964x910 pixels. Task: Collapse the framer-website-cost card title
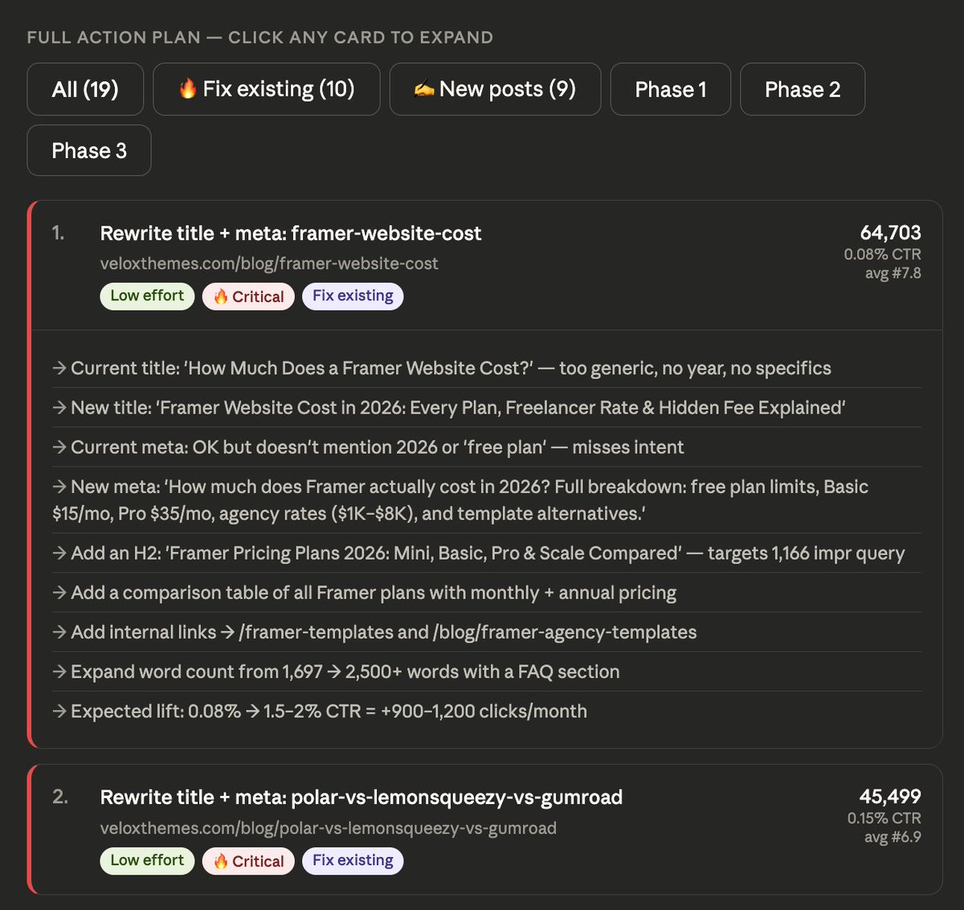click(291, 233)
